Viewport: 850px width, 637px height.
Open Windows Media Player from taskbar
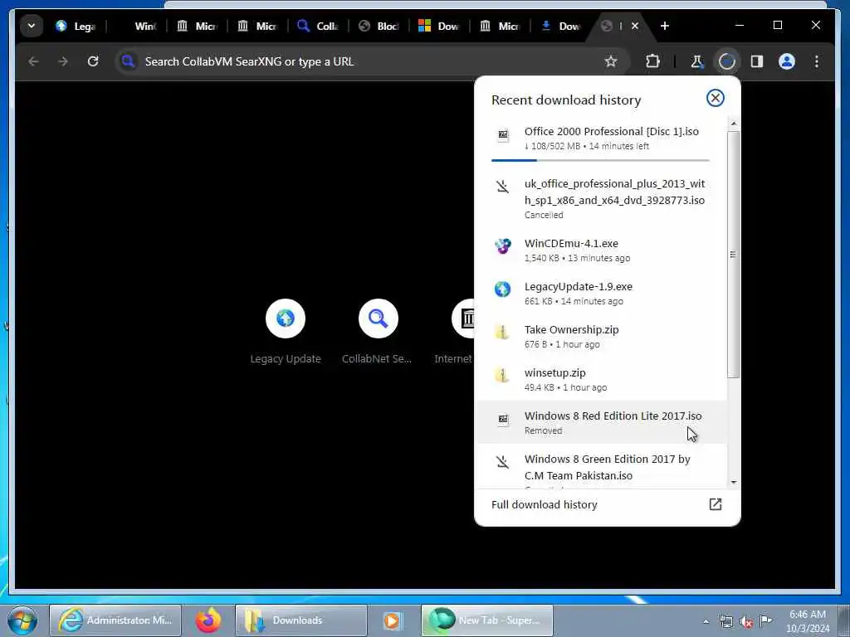click(x=393, y=620)
